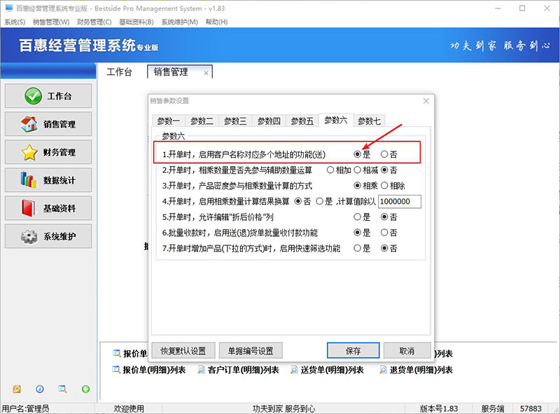Select the 参数六 tab
Viewport: 560px width, 414px height.
pos(336,120)
